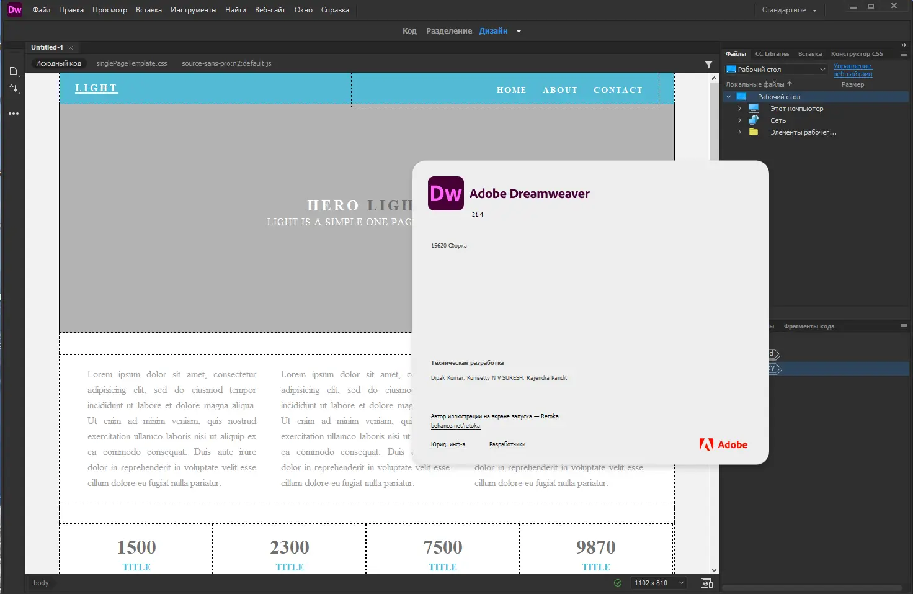Open the Вставка menu in menu bar
Screen dimensions: 913x594
pos(149,10)
